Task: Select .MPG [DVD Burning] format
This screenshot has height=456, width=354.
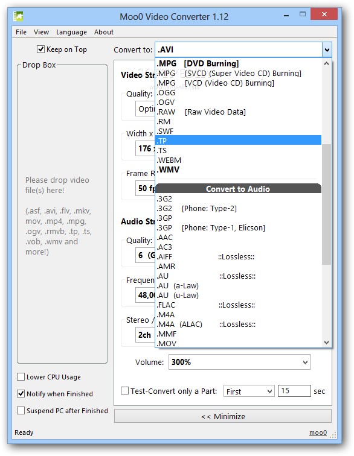Action: coord(239,63)
